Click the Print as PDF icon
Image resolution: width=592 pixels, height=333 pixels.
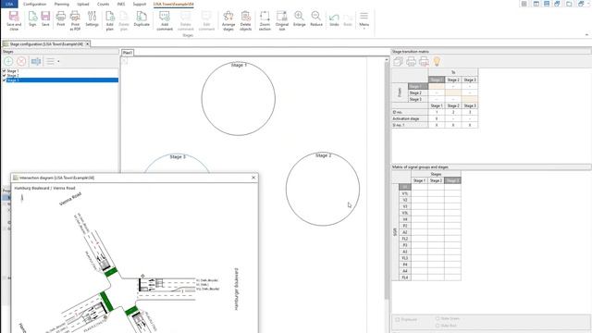(75, 20)
